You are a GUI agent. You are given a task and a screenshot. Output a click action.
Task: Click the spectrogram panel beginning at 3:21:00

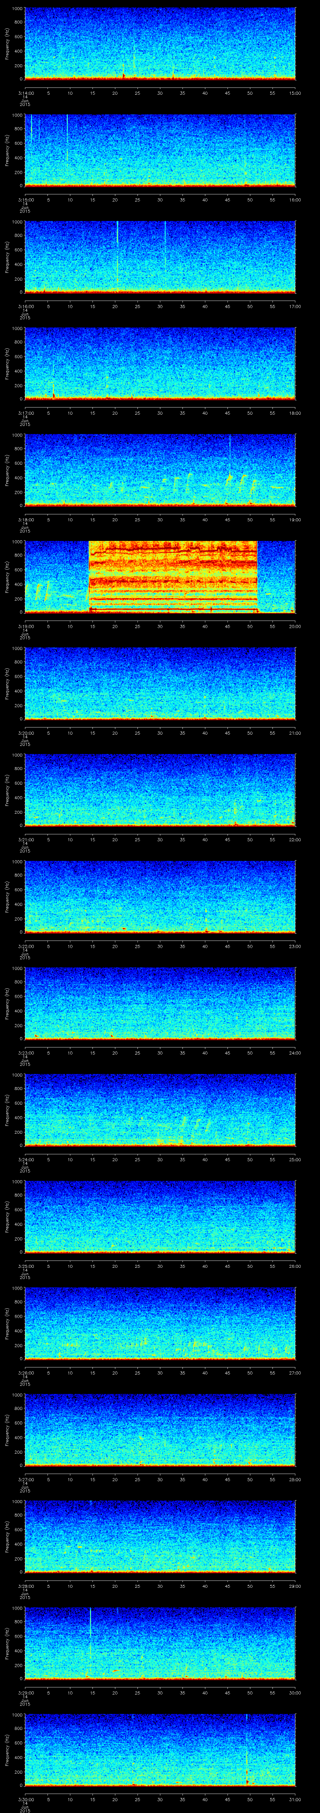[x=160, y=790]
